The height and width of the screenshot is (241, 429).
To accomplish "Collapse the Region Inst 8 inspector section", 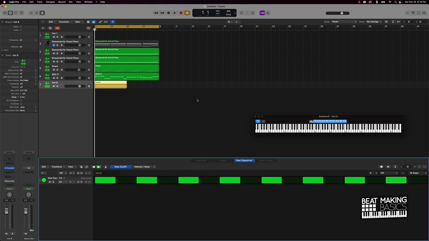I will tap(2, 22).
